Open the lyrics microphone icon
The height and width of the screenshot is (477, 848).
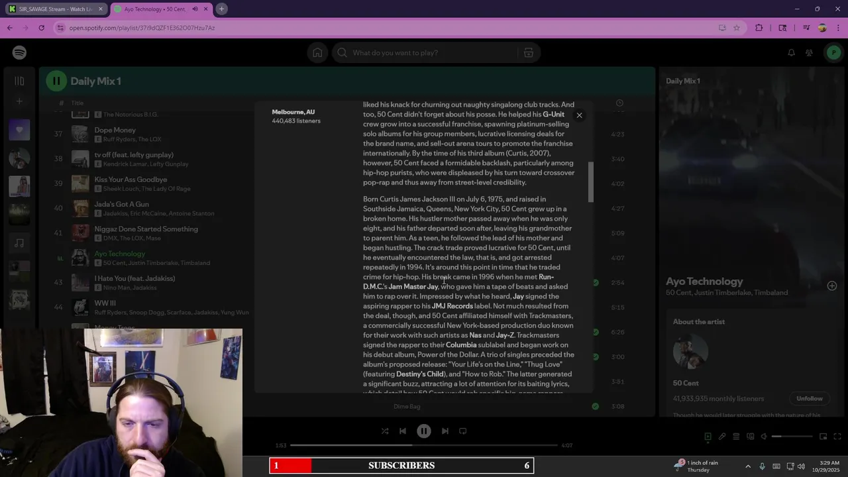tap(722, 437)
